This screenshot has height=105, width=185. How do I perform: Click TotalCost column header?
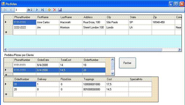pos(71,60)
